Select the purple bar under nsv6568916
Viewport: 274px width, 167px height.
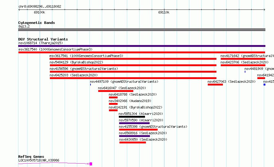click(x=135, y=136)
